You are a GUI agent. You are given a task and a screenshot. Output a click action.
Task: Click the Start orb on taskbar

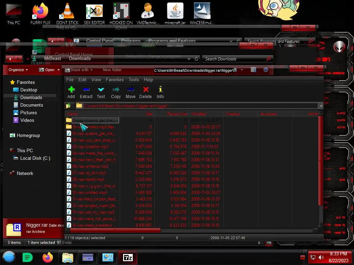click(x=9, y=257)
